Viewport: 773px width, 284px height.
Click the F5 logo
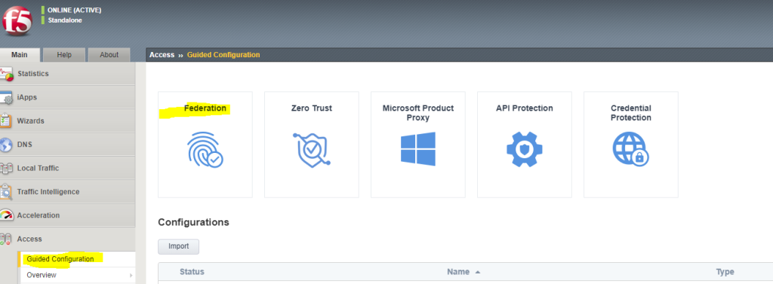tap(17, 22)
